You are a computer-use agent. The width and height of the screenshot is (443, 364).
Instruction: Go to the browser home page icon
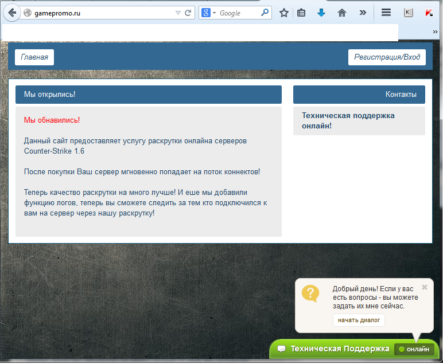click(x=342, y=13)
